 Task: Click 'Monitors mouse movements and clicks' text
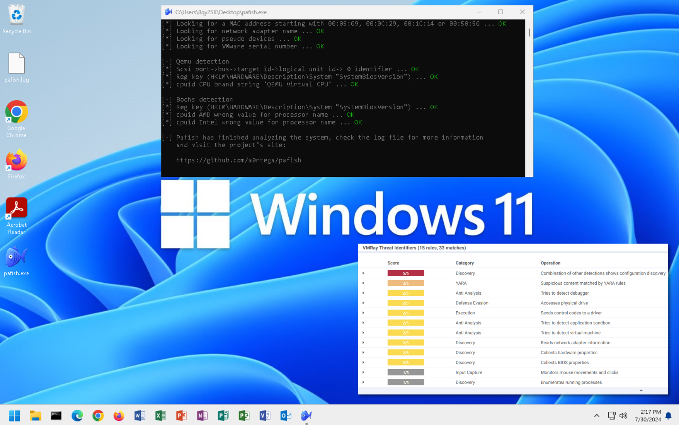coord(579,372)
